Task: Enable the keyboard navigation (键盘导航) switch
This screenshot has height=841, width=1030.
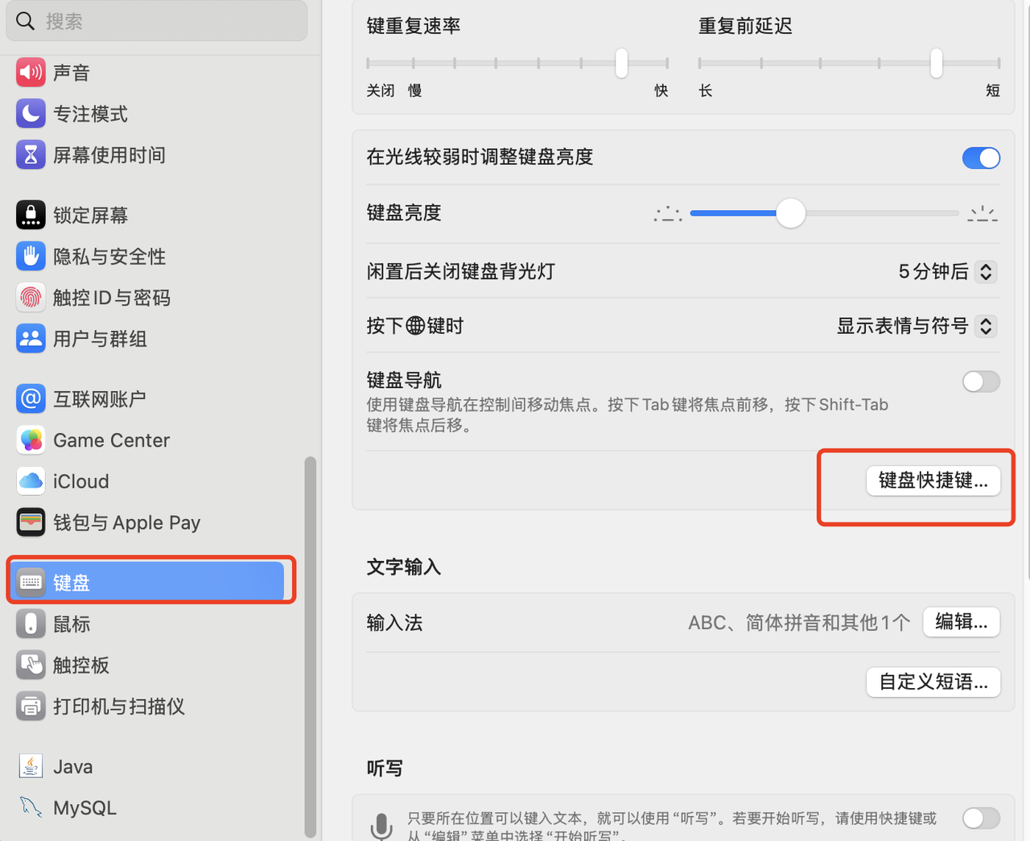Action: click(981, 381)
